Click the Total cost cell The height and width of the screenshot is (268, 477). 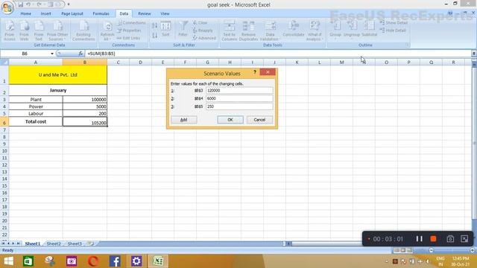[x=36, y=121]
